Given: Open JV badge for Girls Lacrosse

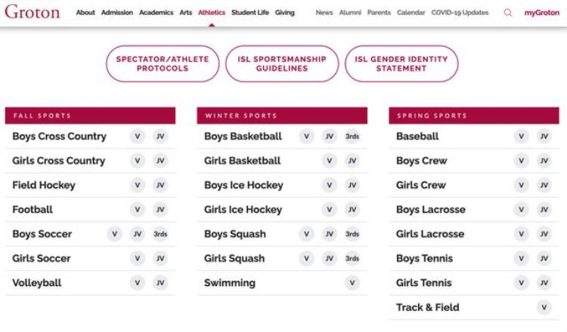Looking at the screenshot, I should (x=544, y=234).
